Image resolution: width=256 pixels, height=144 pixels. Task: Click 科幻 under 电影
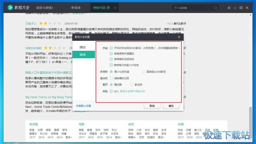tap(114, 130)
